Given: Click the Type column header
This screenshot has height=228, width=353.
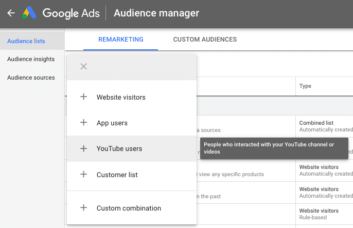Looking at the screenshot, I should (x=305, y=86).
